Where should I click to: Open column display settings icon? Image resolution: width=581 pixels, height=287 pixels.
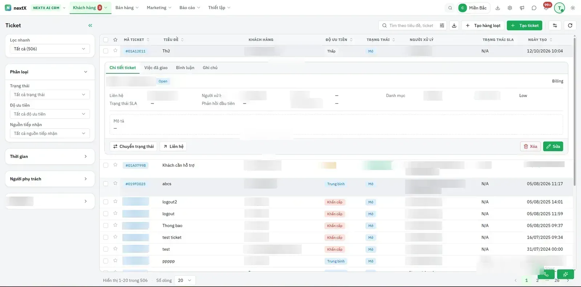click(555, 25)
